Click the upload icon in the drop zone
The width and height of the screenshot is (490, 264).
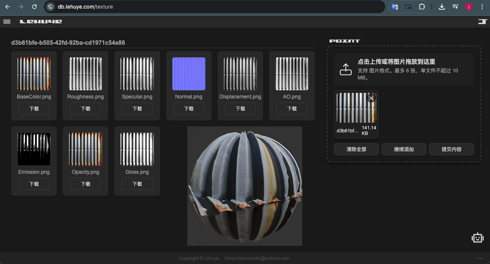(346, 69)
